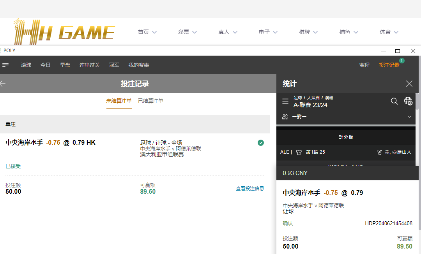Expand the 彩票 lottery menu
Image resolution: width=421 pixels, height=254 pixels.
tap(187, 32)
